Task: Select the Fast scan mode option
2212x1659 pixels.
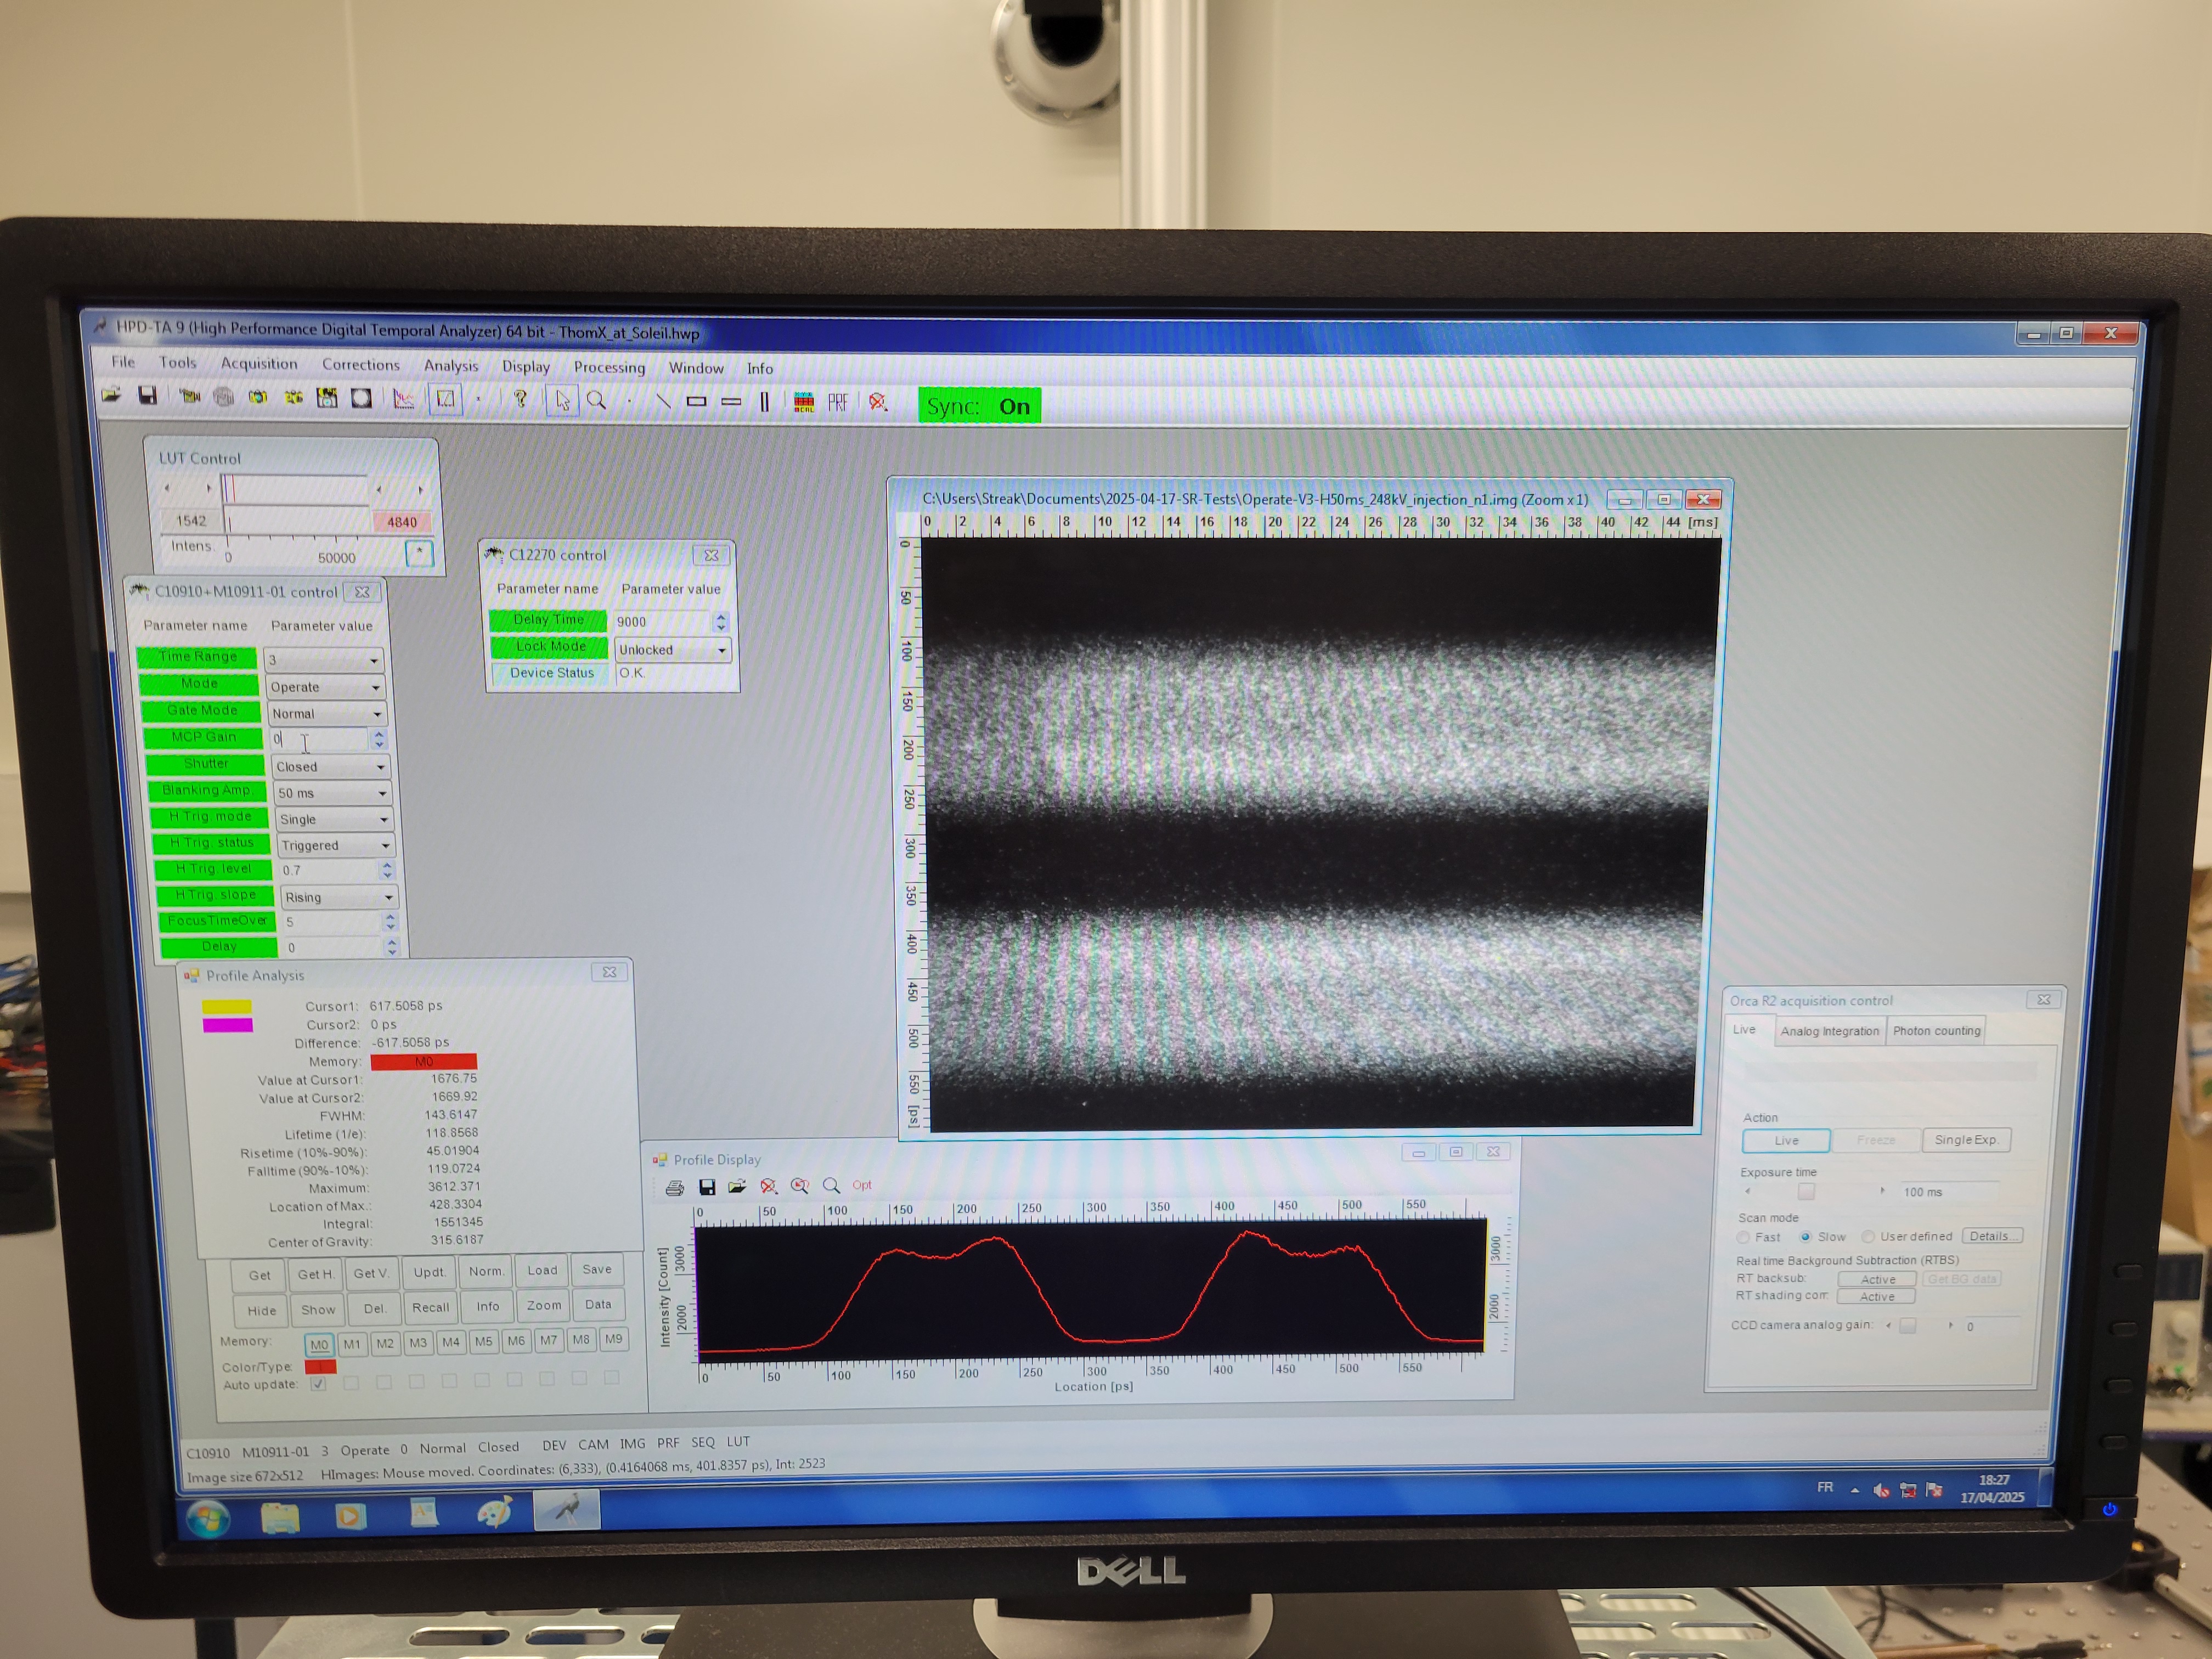Action: coord(1743,1237)
